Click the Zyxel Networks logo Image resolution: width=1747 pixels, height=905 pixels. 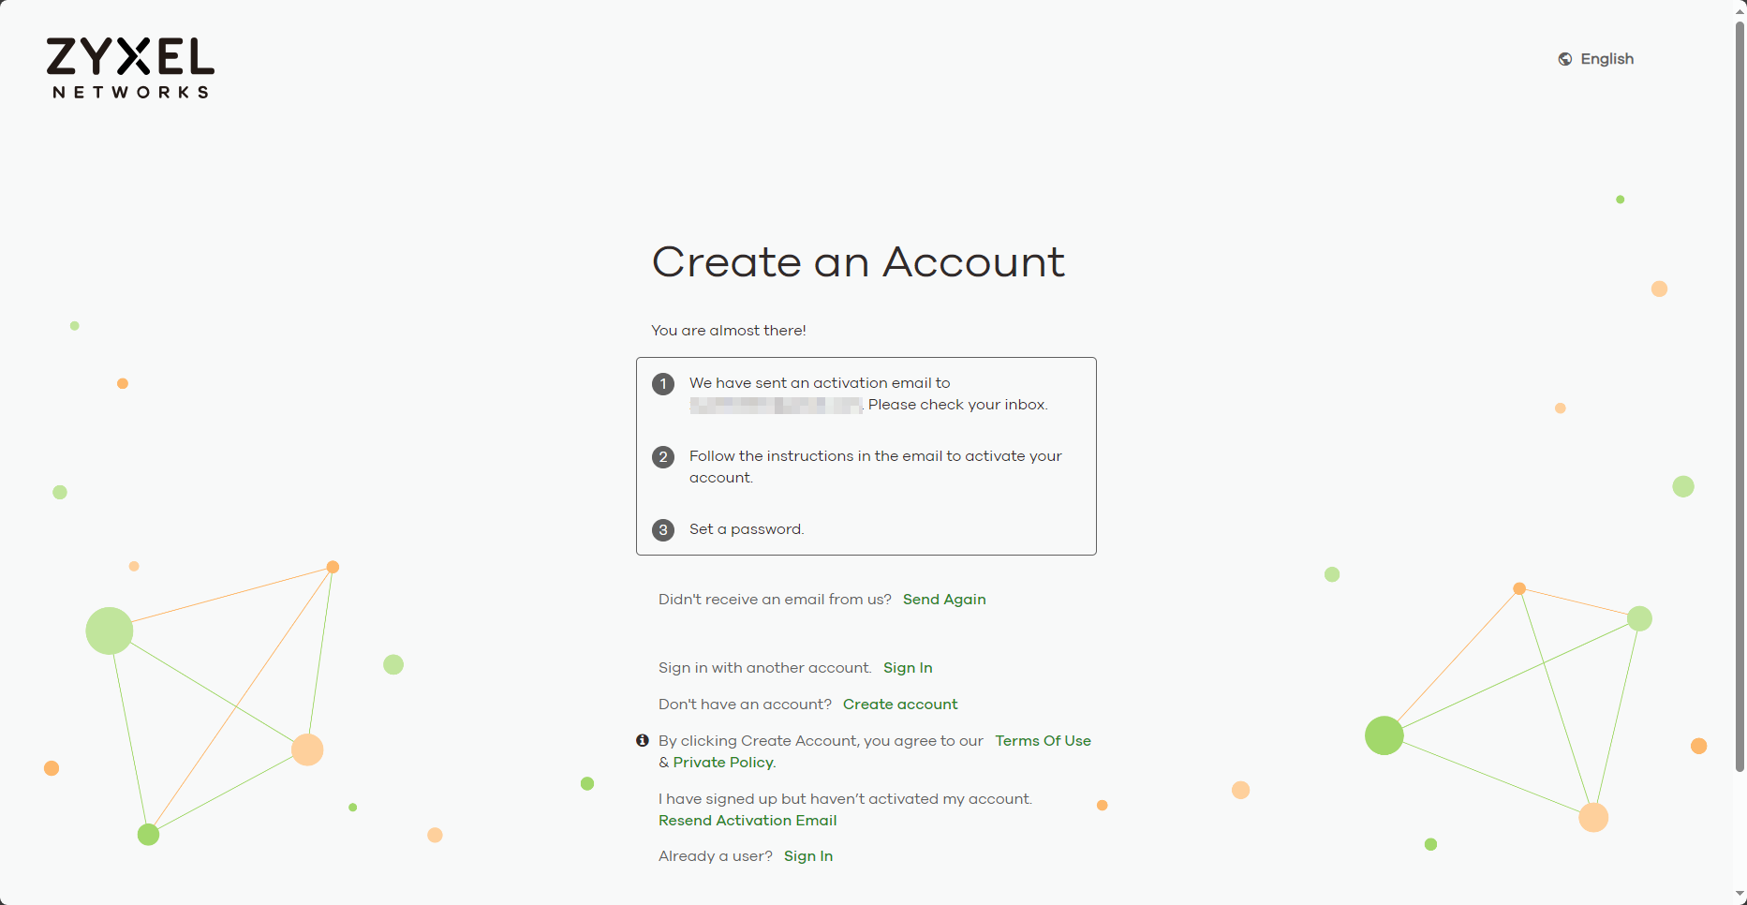(129, 67)
